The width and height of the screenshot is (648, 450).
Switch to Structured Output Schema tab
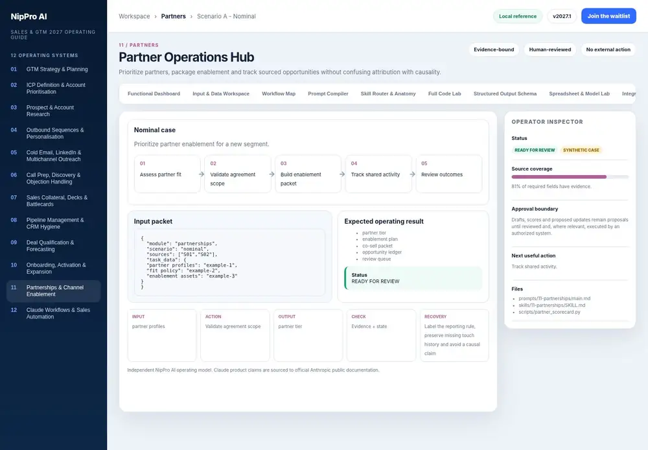pos(505,94)
